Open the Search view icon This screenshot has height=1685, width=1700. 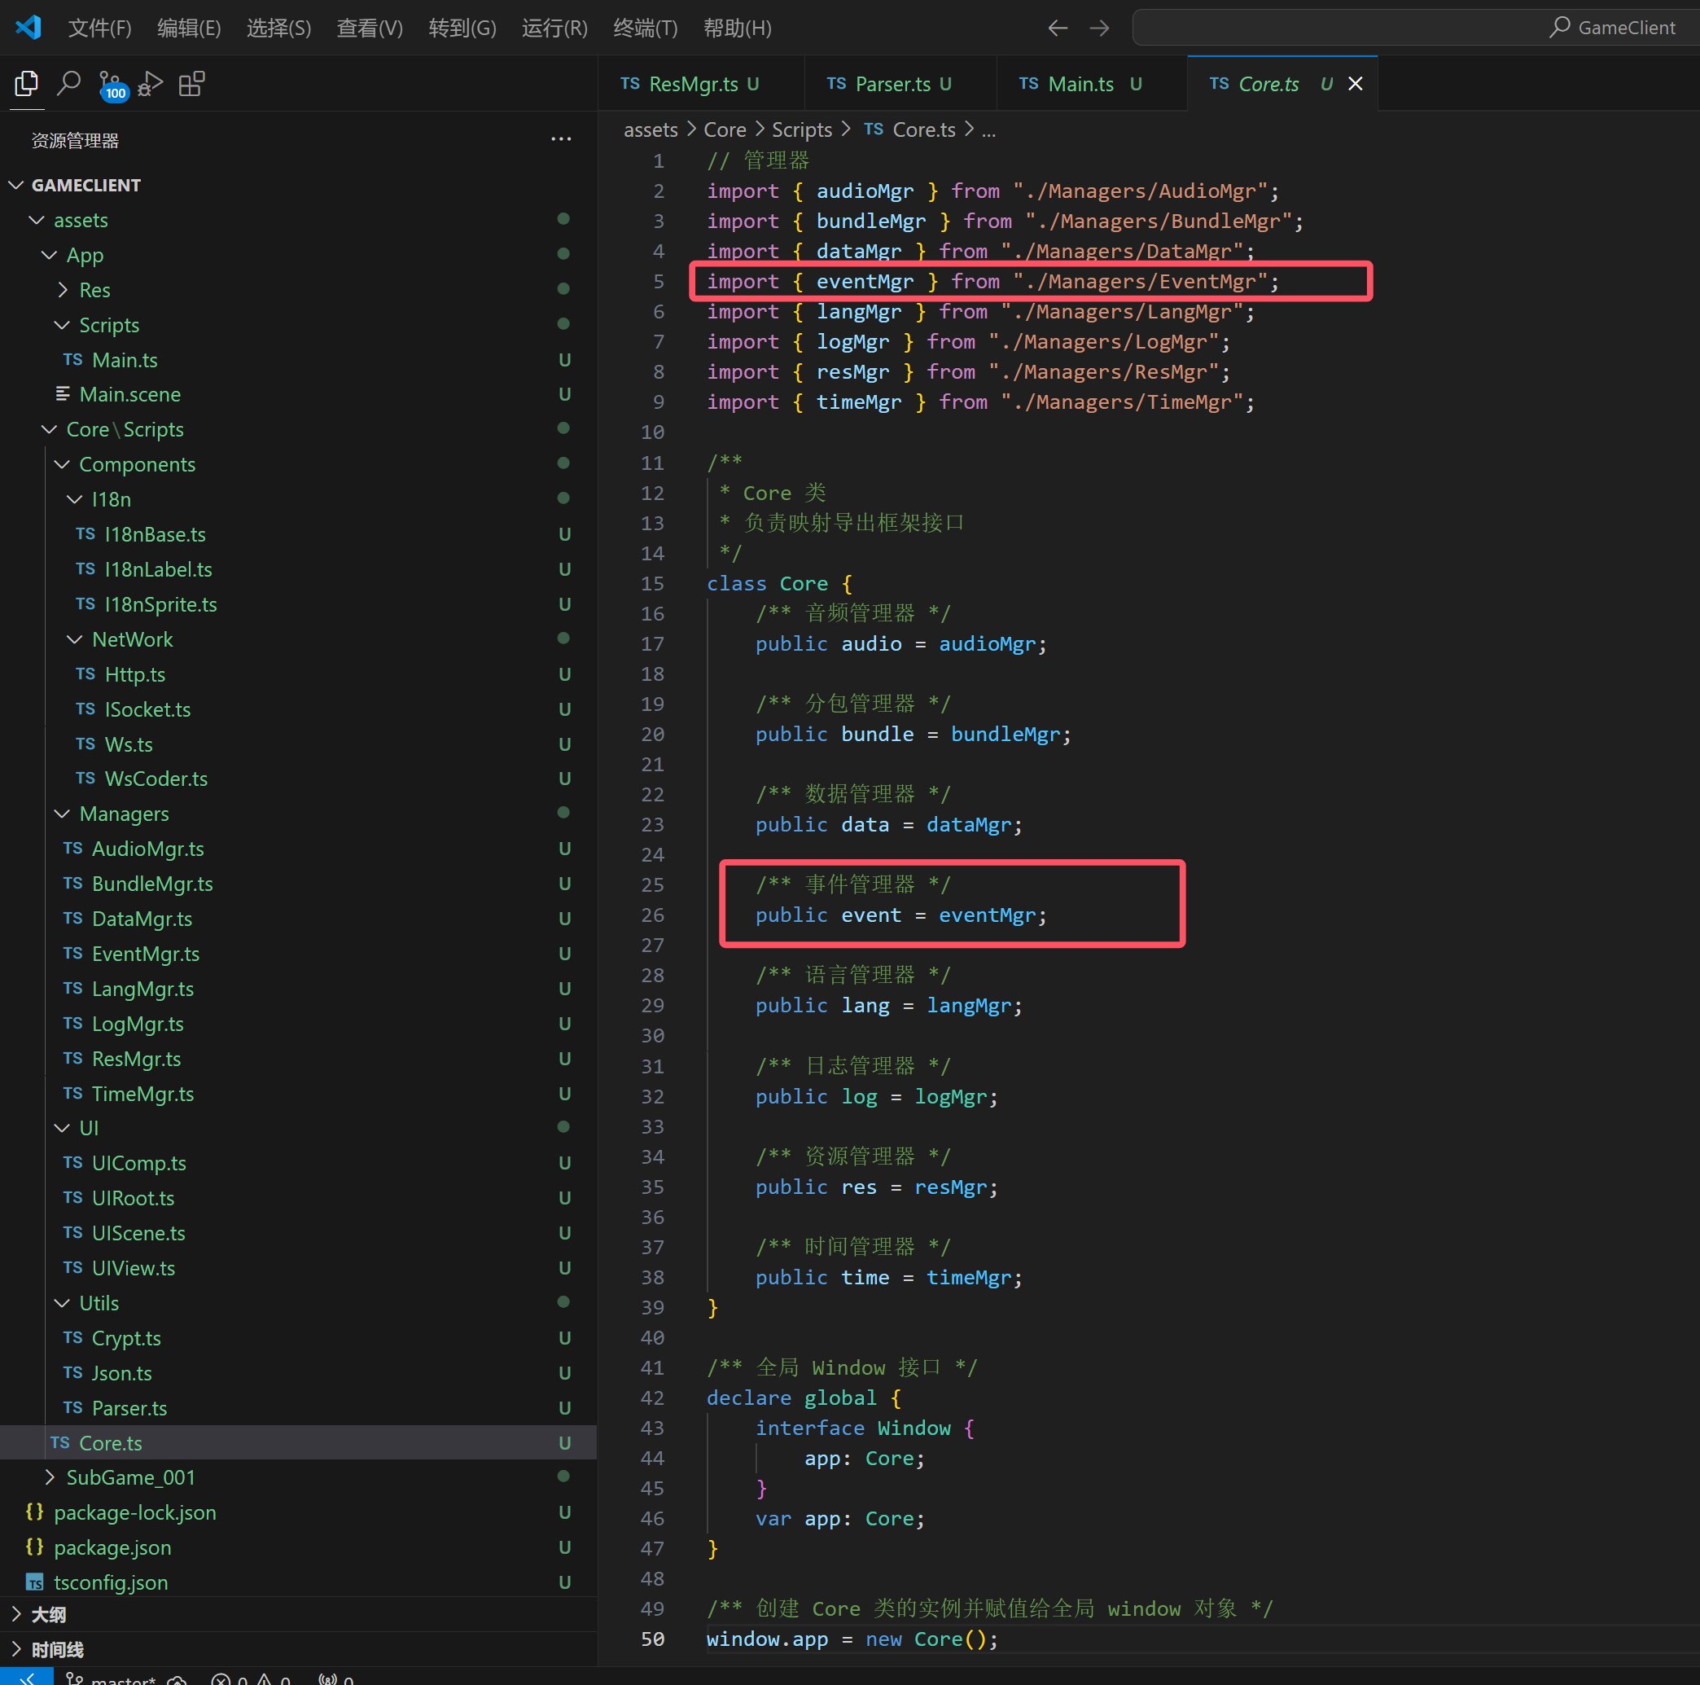coord(68,85)
